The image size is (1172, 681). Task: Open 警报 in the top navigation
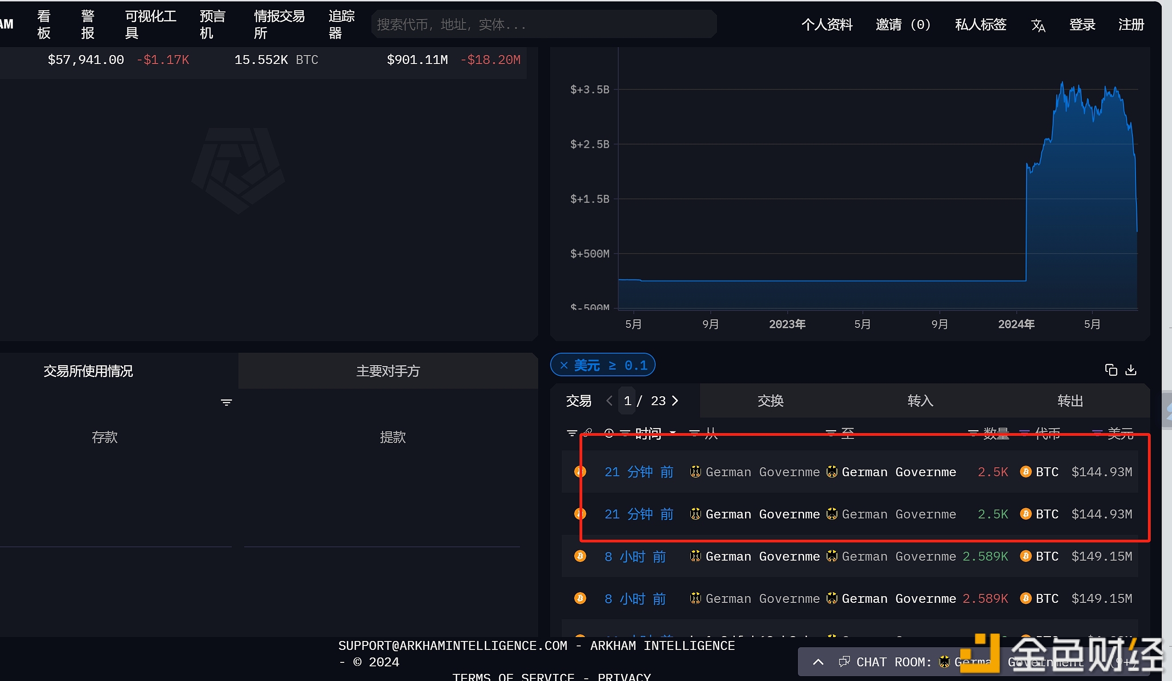tap(88, 24)
